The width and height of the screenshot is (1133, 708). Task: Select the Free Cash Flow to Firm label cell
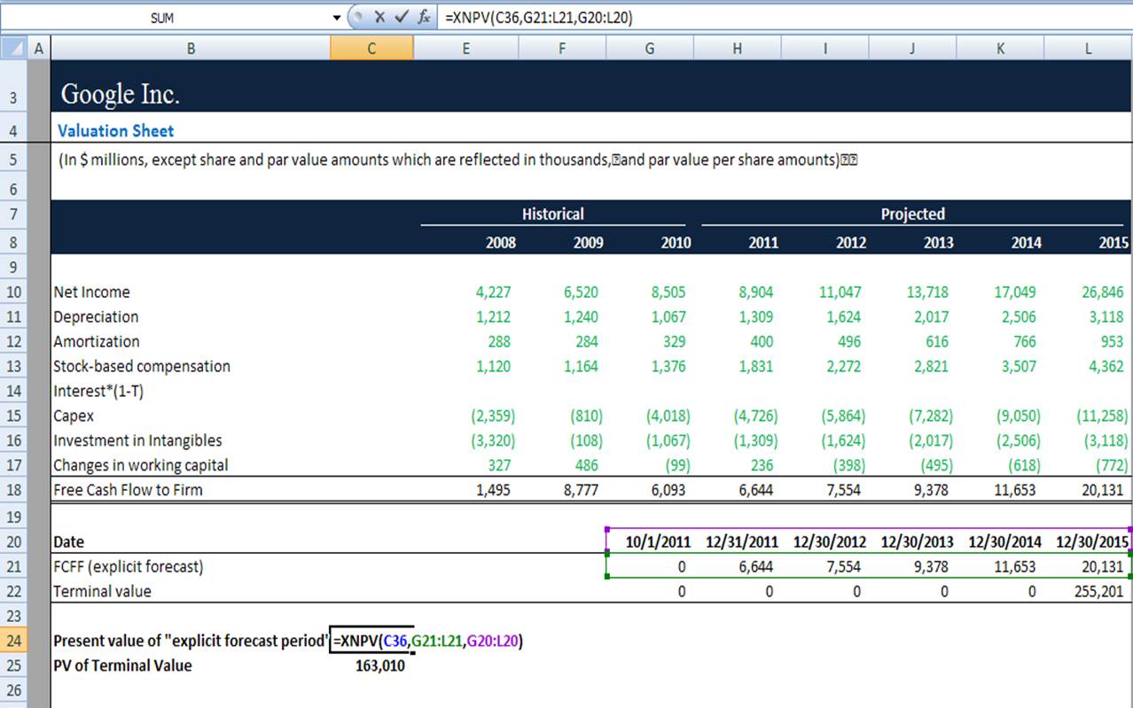[133, 489]
